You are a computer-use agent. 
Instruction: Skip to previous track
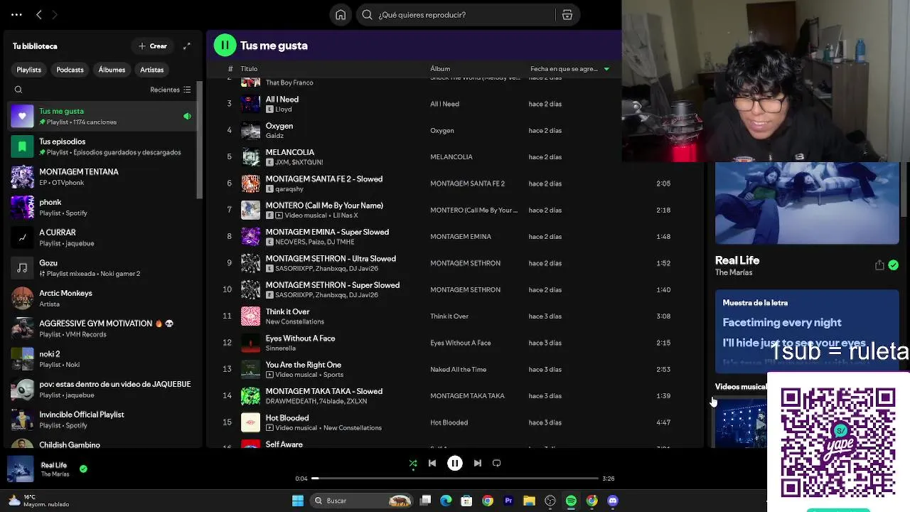[432, 463]
